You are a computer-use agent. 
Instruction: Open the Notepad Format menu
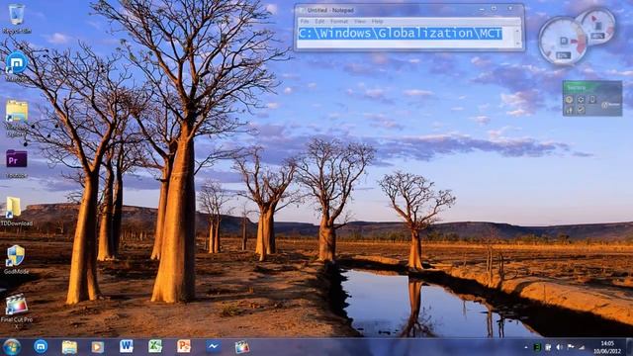(339, 21)
